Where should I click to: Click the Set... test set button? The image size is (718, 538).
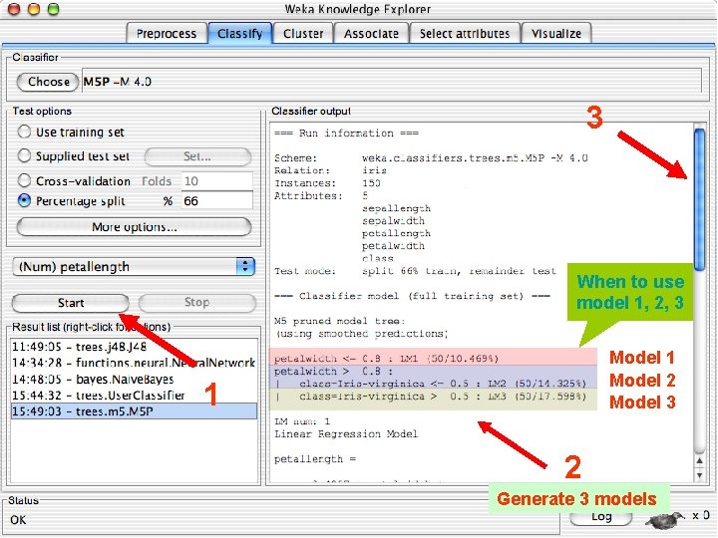coord(197,157)
